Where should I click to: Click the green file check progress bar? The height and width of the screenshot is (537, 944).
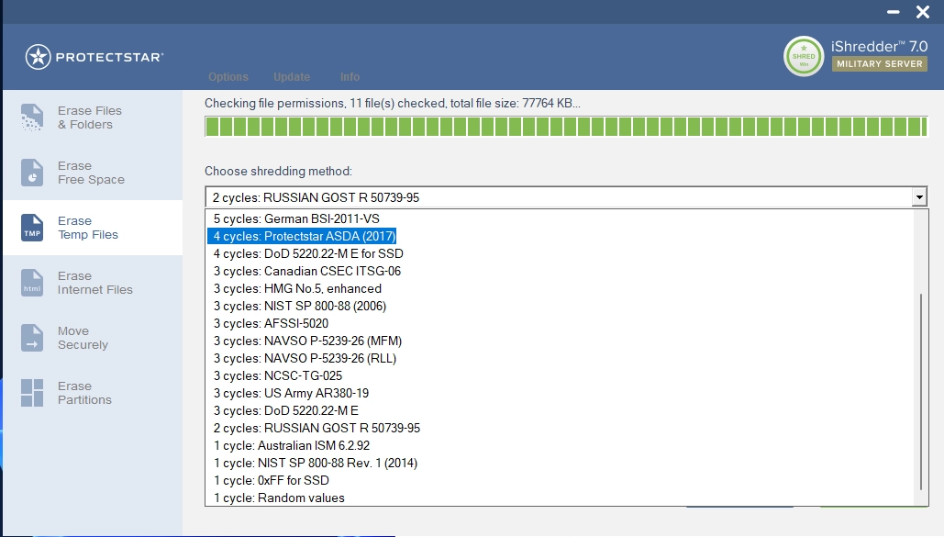[x=564, y=127]
